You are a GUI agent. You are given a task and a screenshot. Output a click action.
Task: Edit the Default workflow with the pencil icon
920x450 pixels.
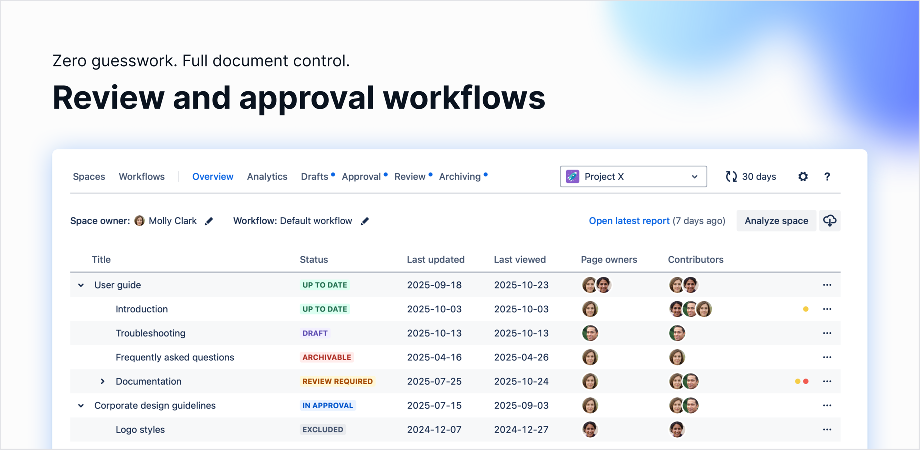[365, 221]
